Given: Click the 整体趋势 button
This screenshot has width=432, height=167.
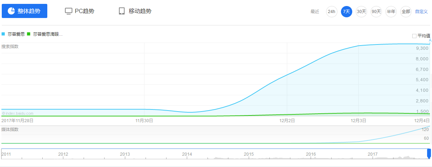Looking at the screenshot, I should pos(24,11).
